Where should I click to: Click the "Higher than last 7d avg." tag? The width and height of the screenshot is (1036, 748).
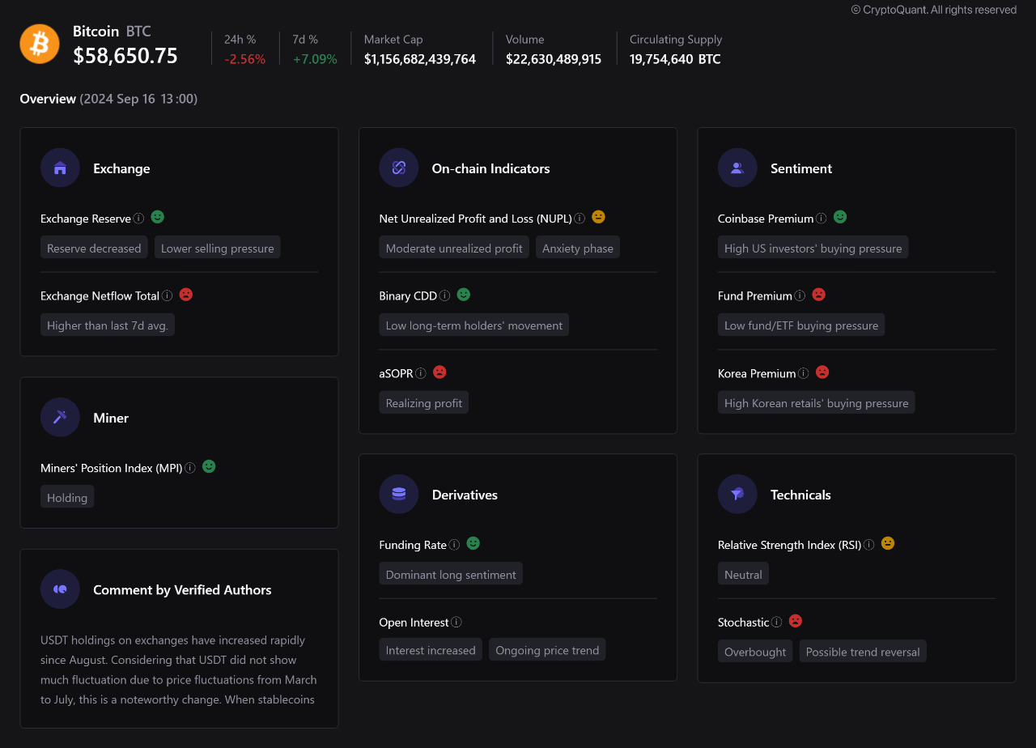pyautogui.click(x=108, y=325)
